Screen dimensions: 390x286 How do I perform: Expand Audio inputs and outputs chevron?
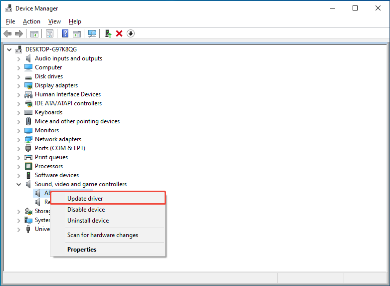[18, 59]
